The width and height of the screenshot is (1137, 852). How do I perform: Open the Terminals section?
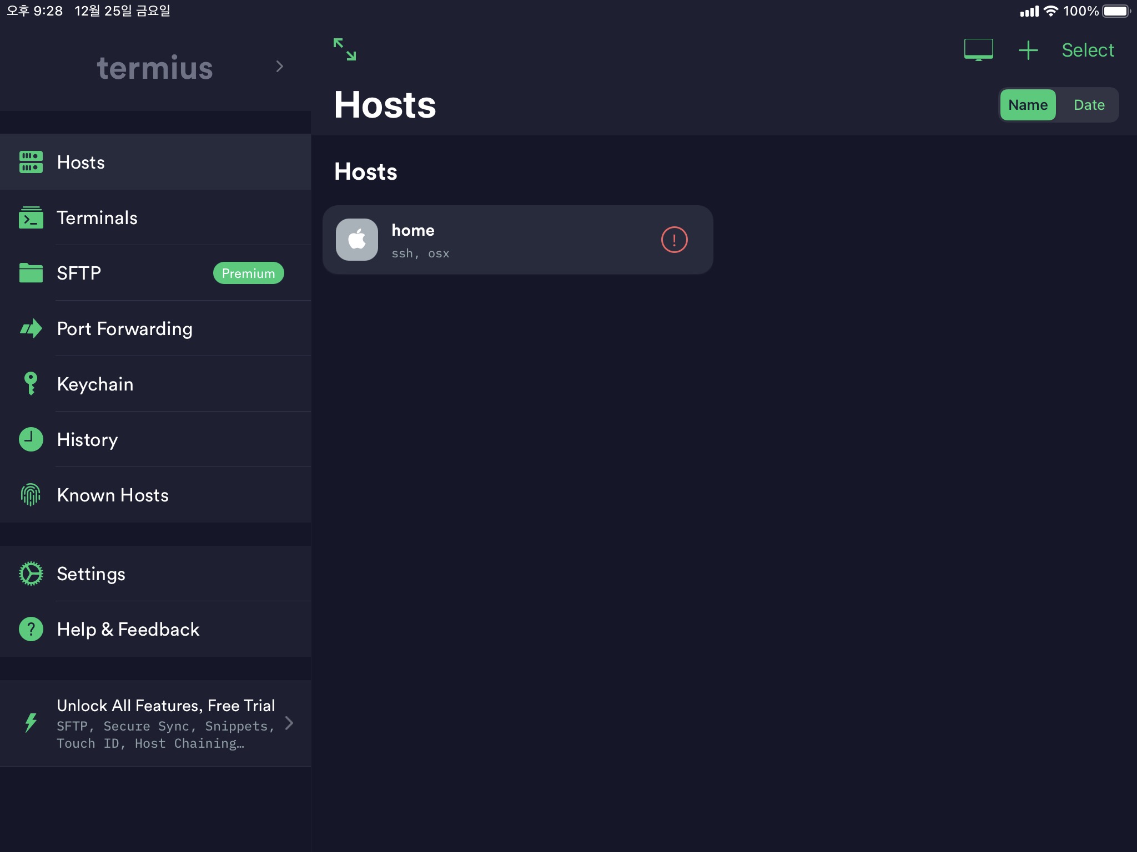pyautogui.click(x=98, y=218)
